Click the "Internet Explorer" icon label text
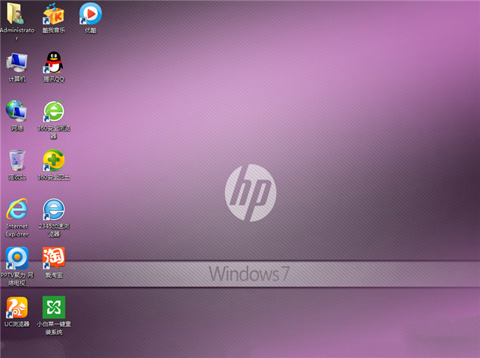Screen dimensions: 480x358 (x=16, y=230)
